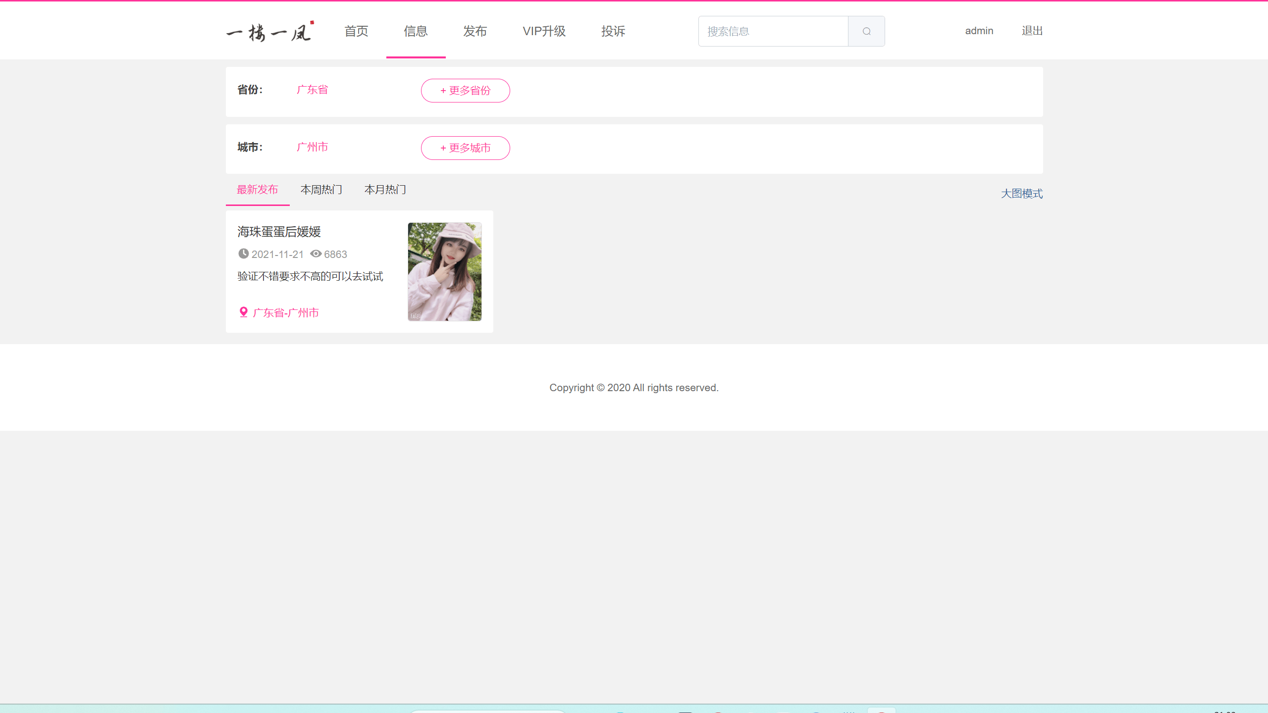The height and width of the screenshot is (713, 1268).
Task: Open the 首页 home menu item
Action: 357,31
